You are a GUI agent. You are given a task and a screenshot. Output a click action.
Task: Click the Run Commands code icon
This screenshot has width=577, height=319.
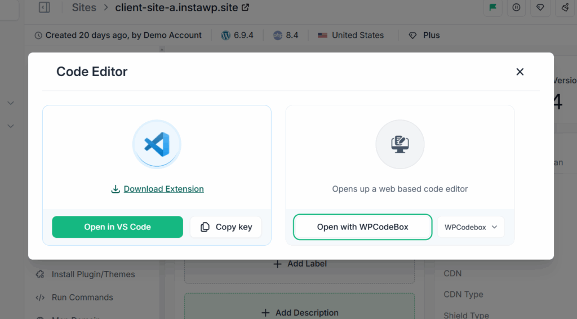pos(40,298)
